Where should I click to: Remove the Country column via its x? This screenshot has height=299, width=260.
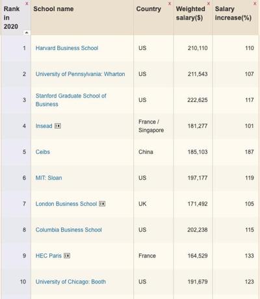pos(170,4)
